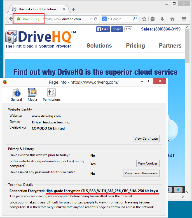Screen dimensions: 192x218
Task: Select the 'The first cloud IT solution' tab
Action: [39, 9]
